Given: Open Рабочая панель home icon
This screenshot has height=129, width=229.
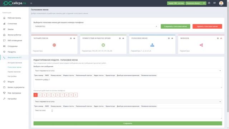Looking at the screenshot, I should [4, 18].
